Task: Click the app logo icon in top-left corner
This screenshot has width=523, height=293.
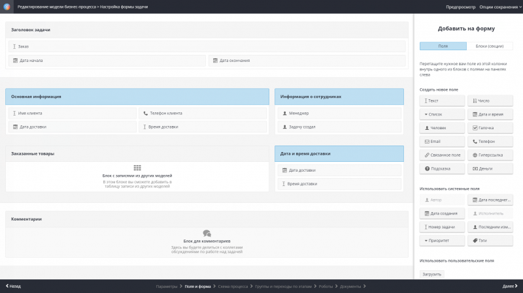Action: coord(6,6)
